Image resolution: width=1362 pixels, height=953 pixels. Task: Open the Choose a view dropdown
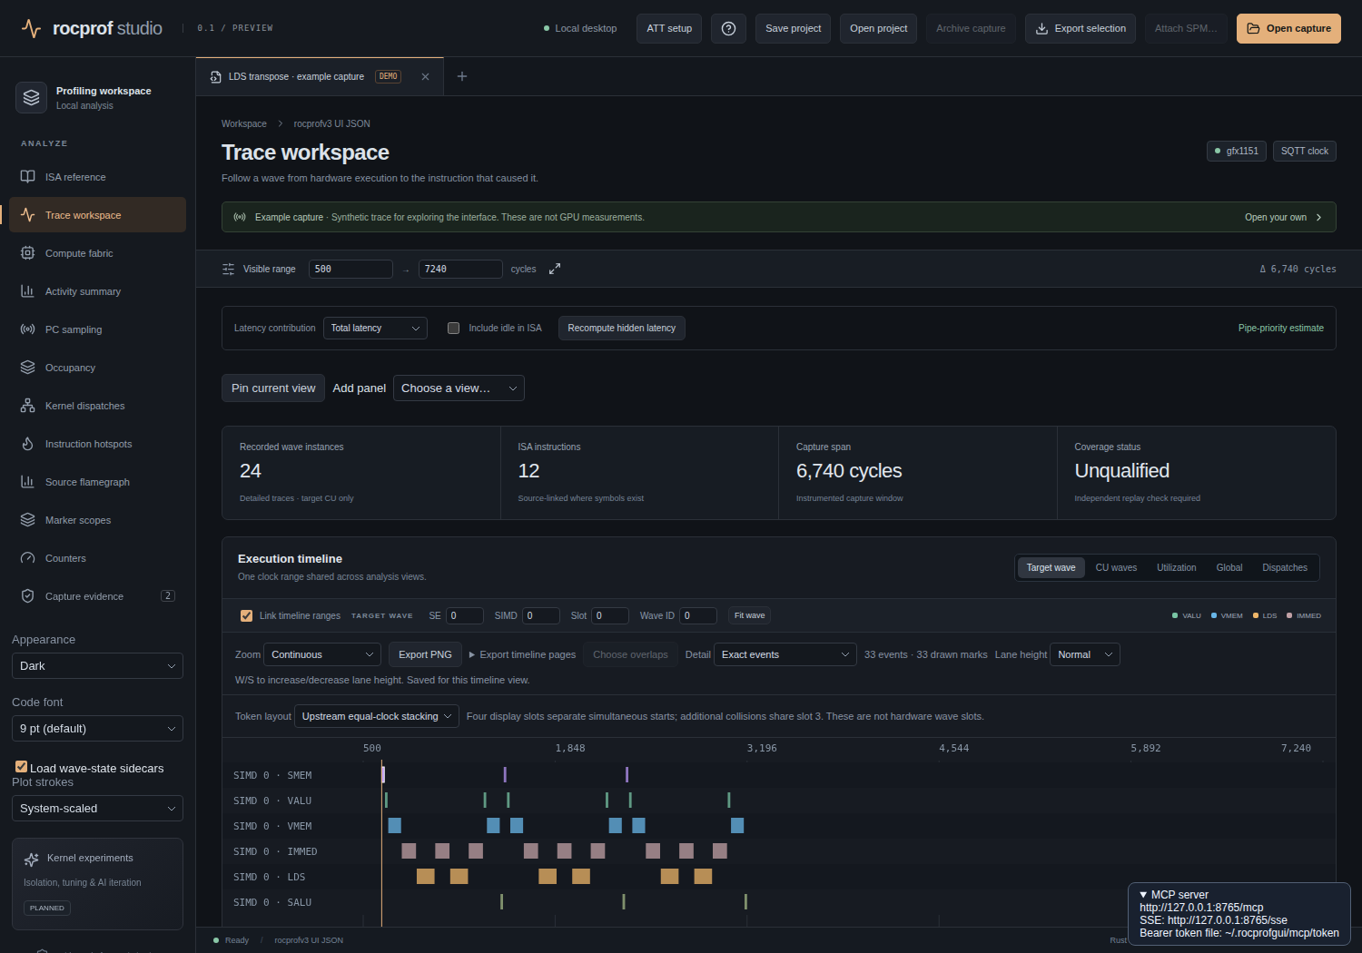pyautogui.click(x=459, y=388)
